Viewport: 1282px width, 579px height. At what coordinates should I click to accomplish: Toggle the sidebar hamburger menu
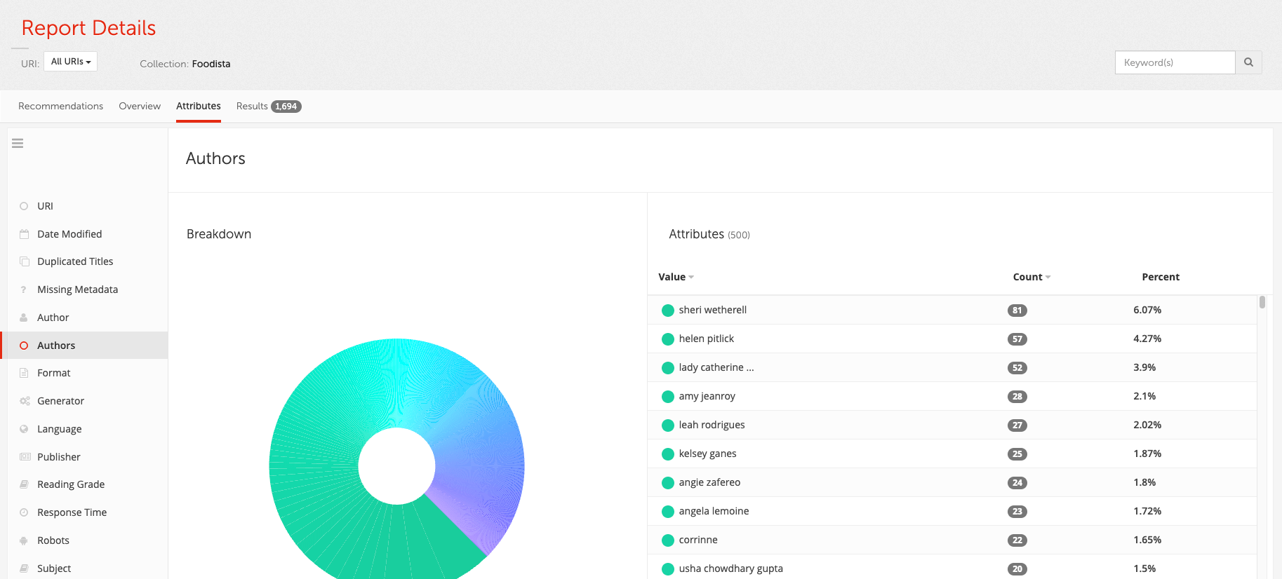18,143
